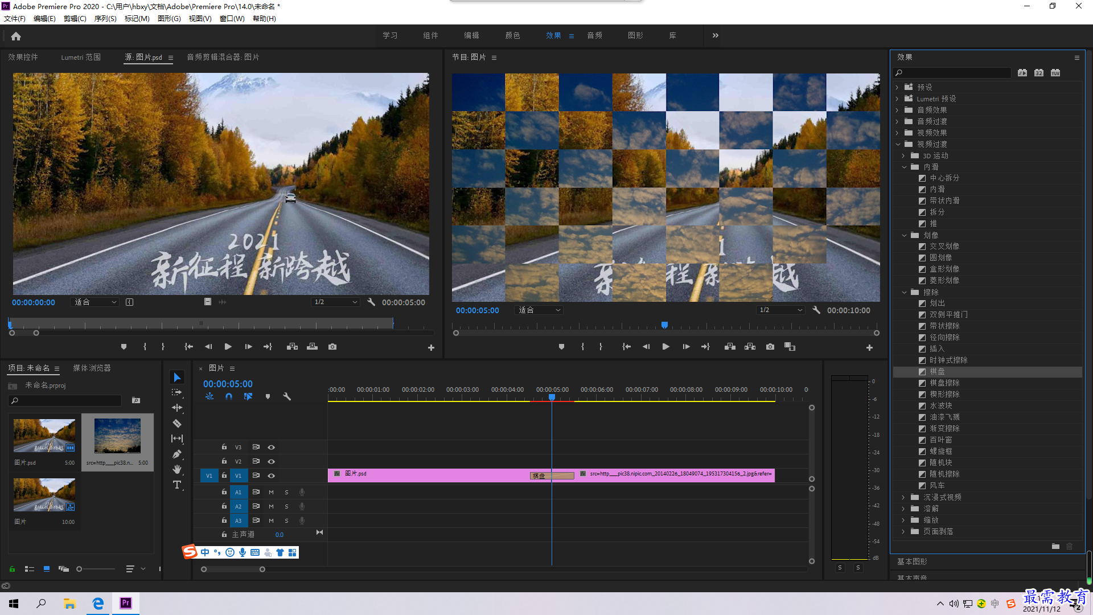Toggle lock on track V2
This screenshot has width=1093, height=615.
(x=224, y=461)
